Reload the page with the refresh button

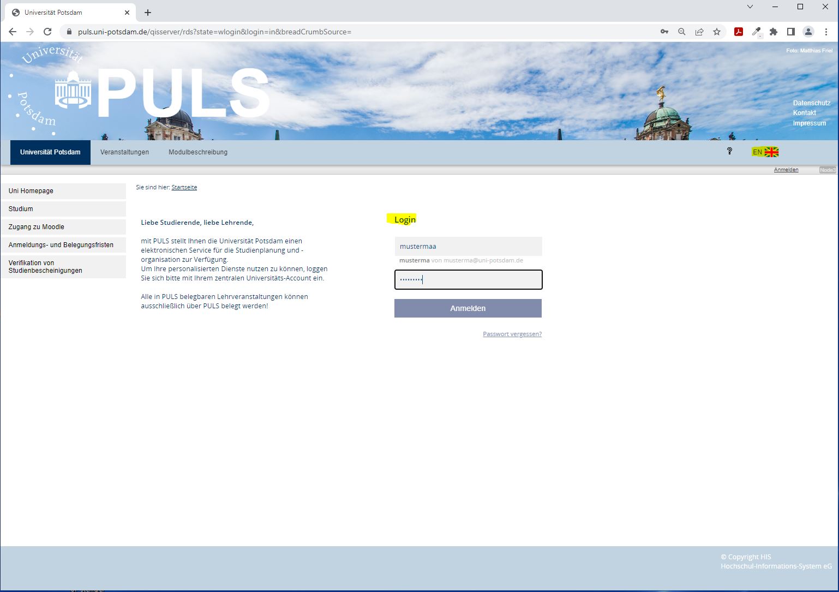47,32
